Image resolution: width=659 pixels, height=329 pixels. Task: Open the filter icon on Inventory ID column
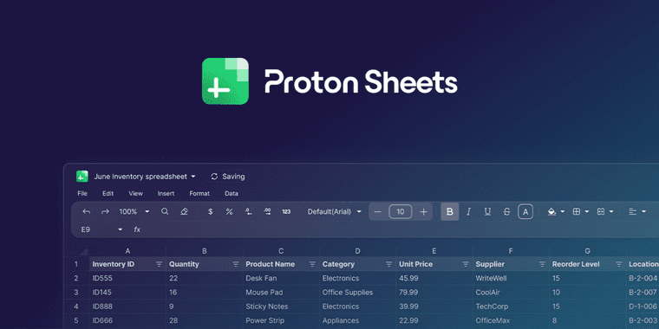[x=159, y=264]
